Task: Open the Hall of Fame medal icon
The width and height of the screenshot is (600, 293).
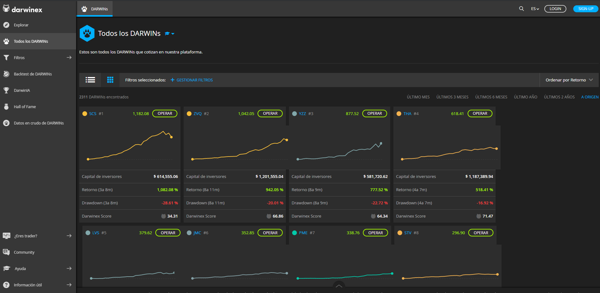Action: pos(6,107)
